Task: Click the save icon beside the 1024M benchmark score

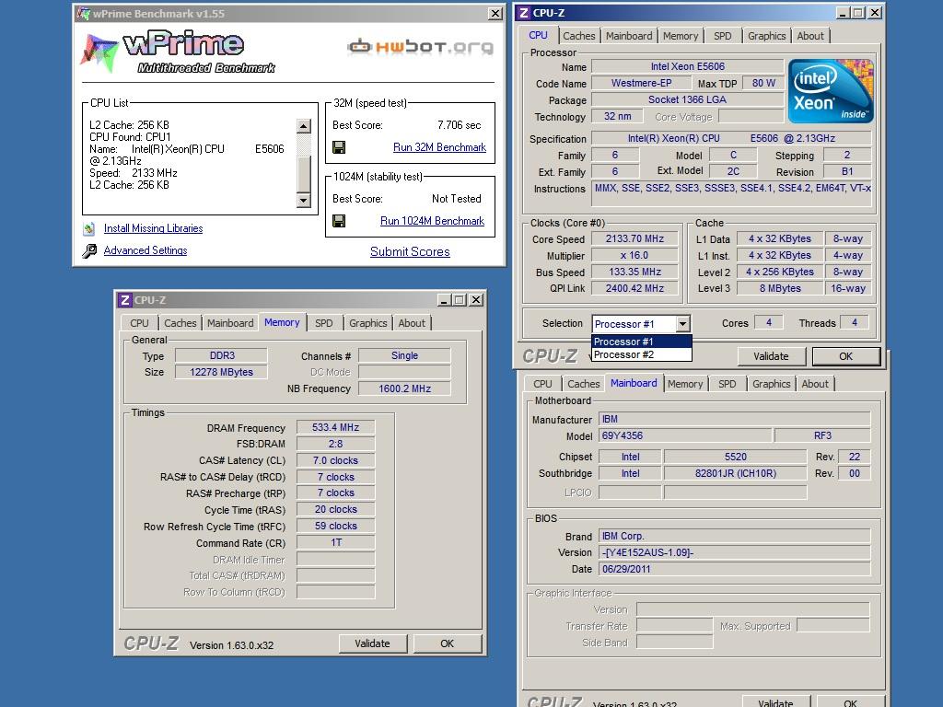Action: (x=339, y=221)
